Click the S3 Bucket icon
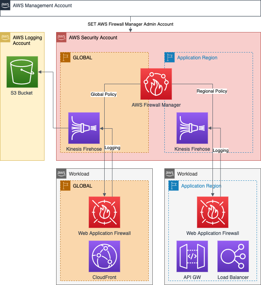This screenshot has width=261, height=285. pyautogui.click(x=22, y=72)
